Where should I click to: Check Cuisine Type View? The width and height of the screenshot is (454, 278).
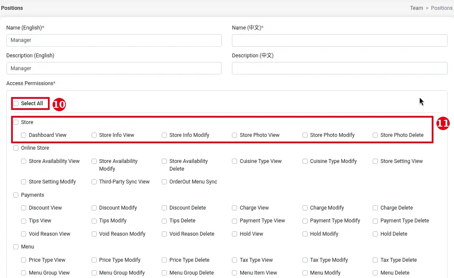[x=234, y=161]
